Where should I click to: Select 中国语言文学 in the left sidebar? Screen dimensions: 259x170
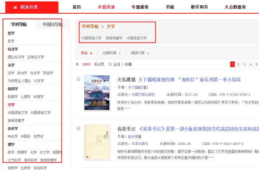click(x=18, y=112)
